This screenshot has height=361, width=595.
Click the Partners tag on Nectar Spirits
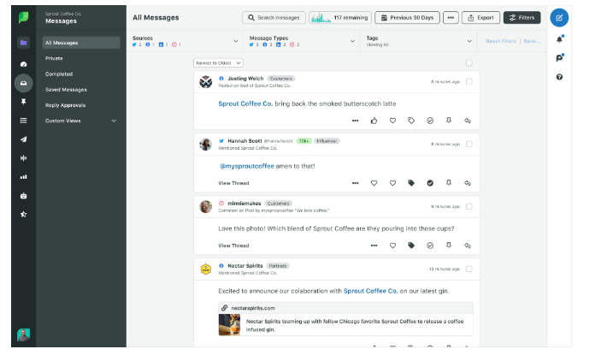click(x=277, y=266)
